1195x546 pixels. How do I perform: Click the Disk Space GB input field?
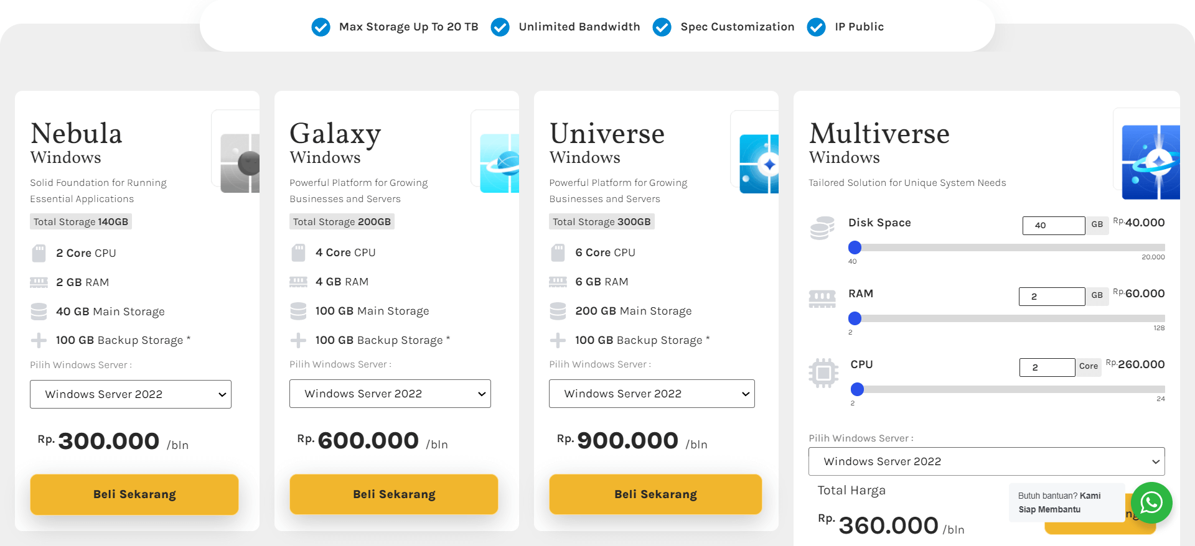tap(1053, 225)
